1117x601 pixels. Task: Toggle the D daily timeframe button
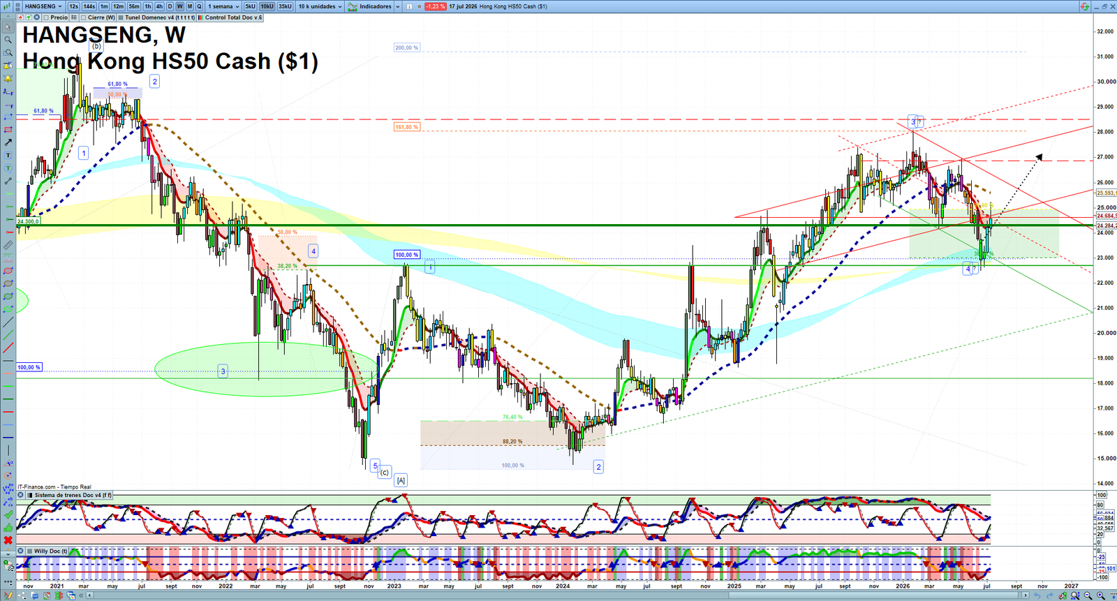pos(170,6)
